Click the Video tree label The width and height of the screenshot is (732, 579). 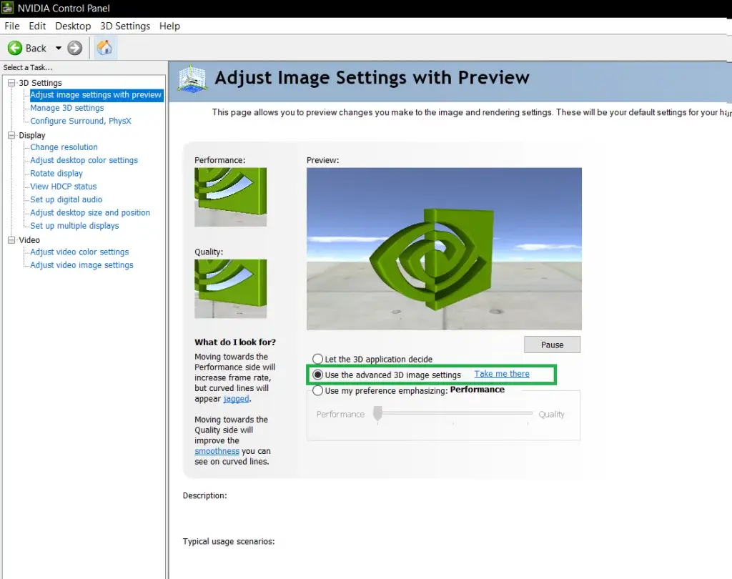pos(29,240)
